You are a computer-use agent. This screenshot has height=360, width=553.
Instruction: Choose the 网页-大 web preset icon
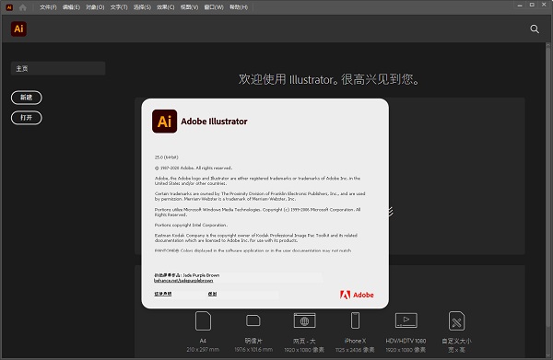pos(305,320)
